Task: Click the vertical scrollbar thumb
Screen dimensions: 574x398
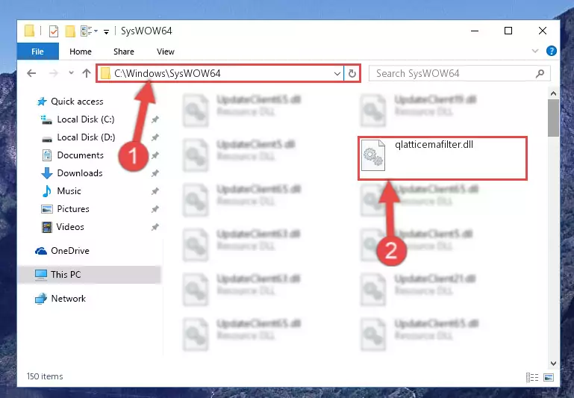Action: tap(553, 118)
